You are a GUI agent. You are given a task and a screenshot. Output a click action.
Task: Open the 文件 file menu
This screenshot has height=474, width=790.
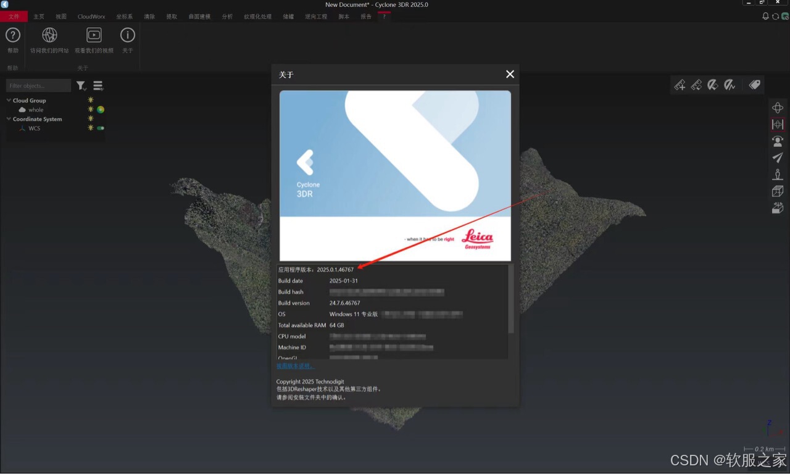click(14, 17)
